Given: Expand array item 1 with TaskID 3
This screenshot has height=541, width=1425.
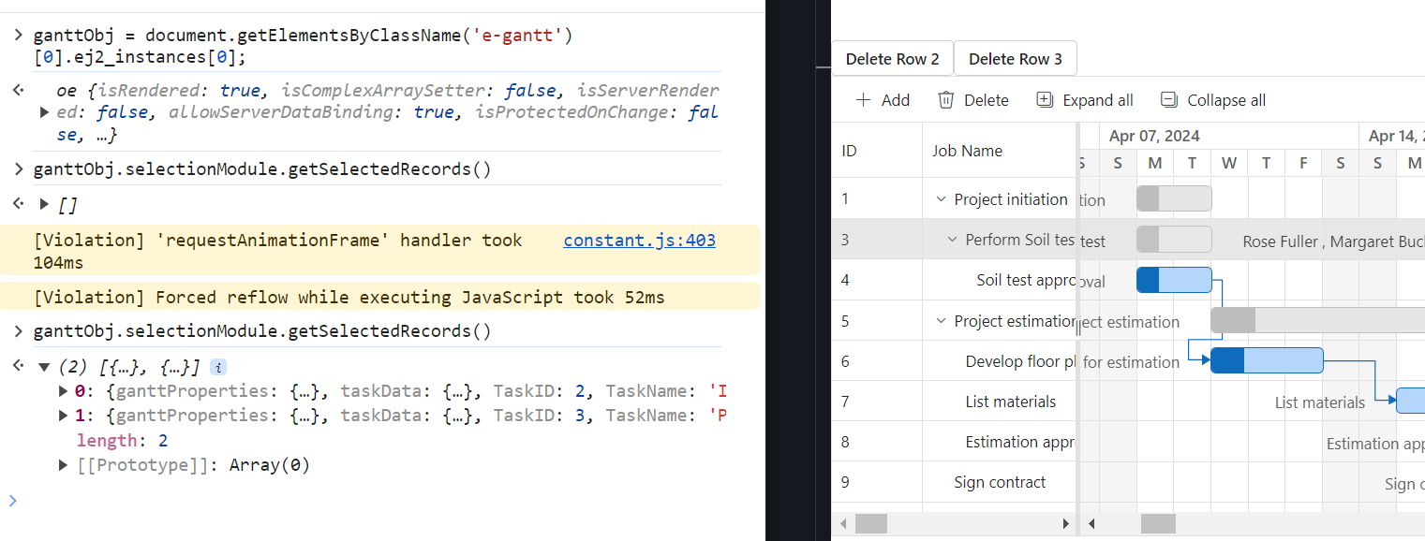Looking at the screenshot, I should [x=64, y=415].
